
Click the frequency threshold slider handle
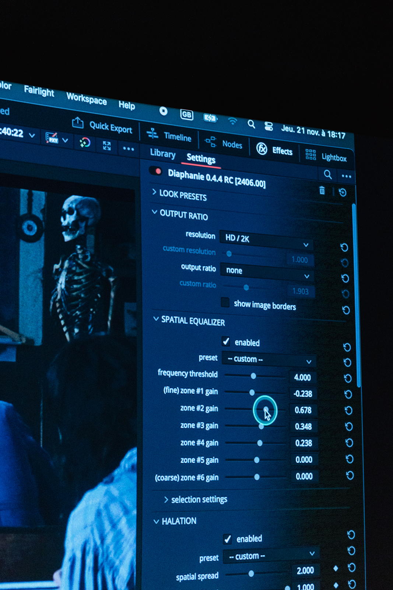tap(253, 376)
